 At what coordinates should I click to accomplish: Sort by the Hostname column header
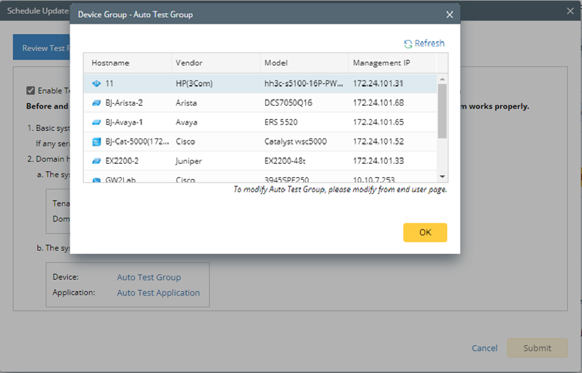pyautogui.click(x=110, y=63)
